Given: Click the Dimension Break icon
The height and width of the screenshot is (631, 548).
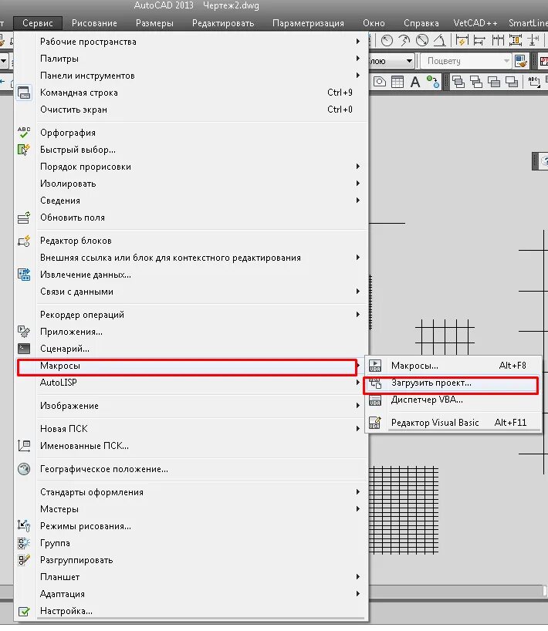Looking at the screenshot, I should coord(533,41).
